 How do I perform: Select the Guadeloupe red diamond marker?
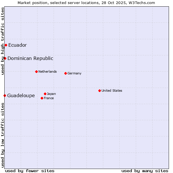(x=5, y=95)
